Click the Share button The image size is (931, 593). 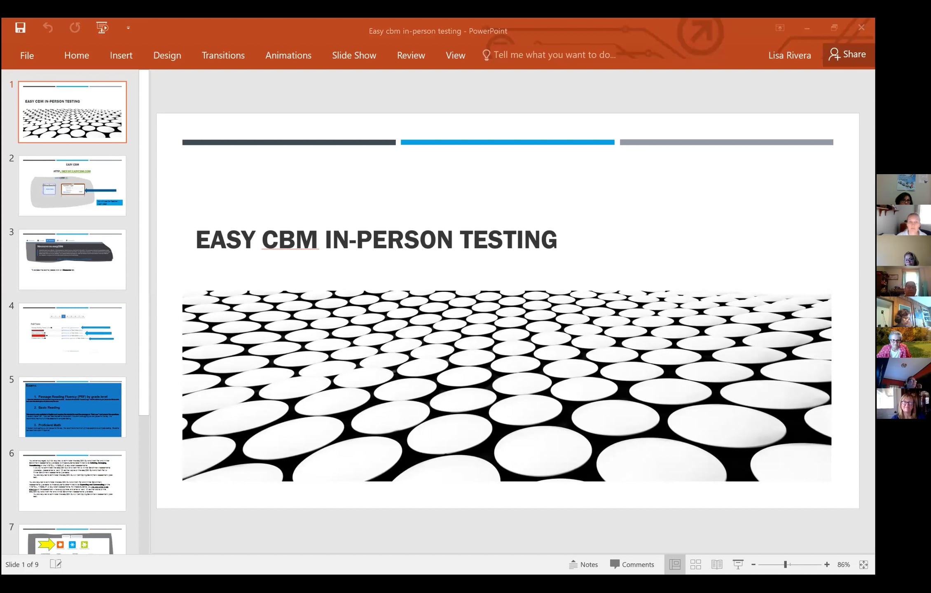[847, 54]
